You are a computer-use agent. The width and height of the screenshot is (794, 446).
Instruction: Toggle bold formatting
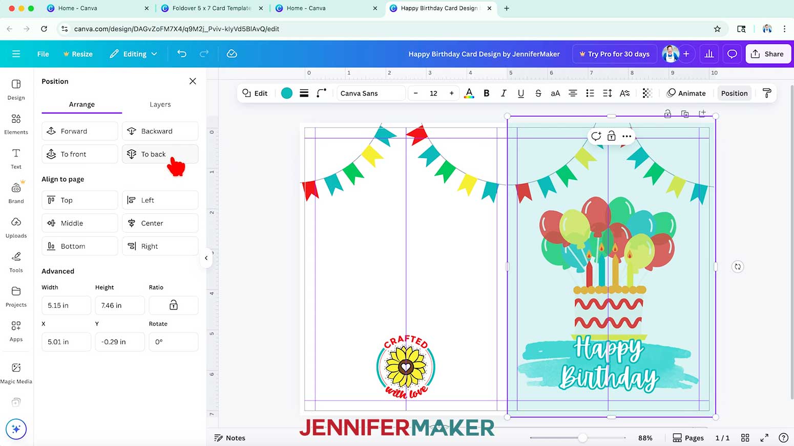click(486, 93)
